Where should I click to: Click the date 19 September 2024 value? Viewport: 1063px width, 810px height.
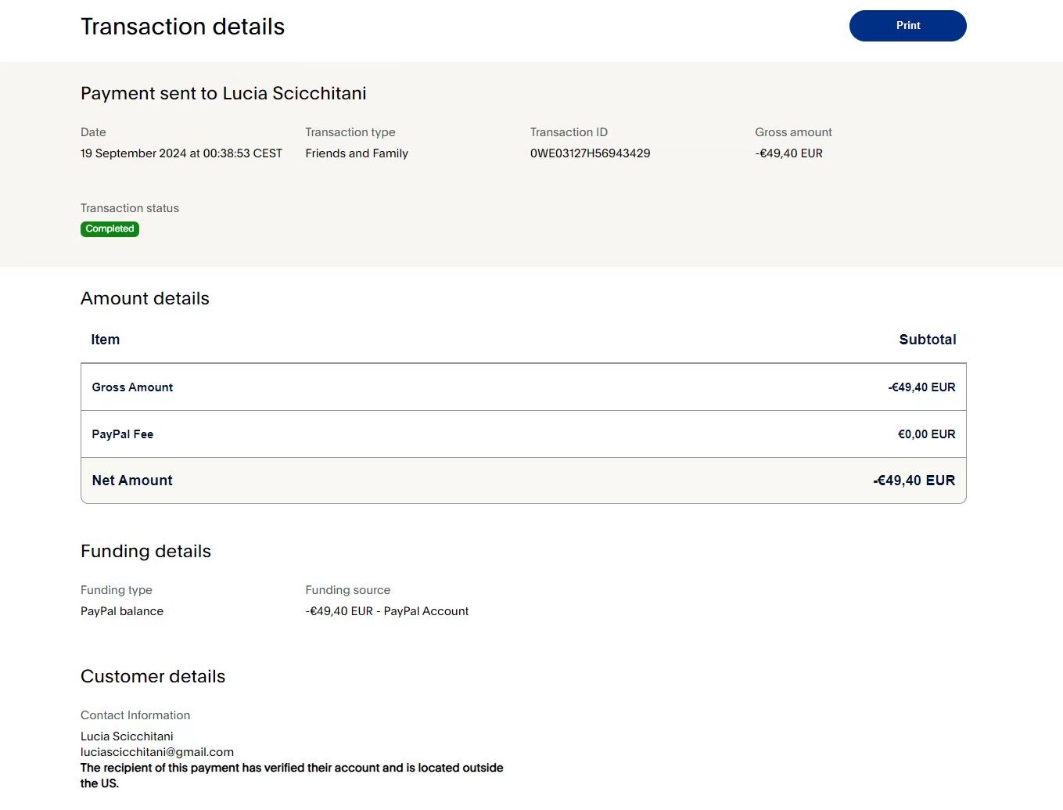pyautogui.click(x=181, y=153)
